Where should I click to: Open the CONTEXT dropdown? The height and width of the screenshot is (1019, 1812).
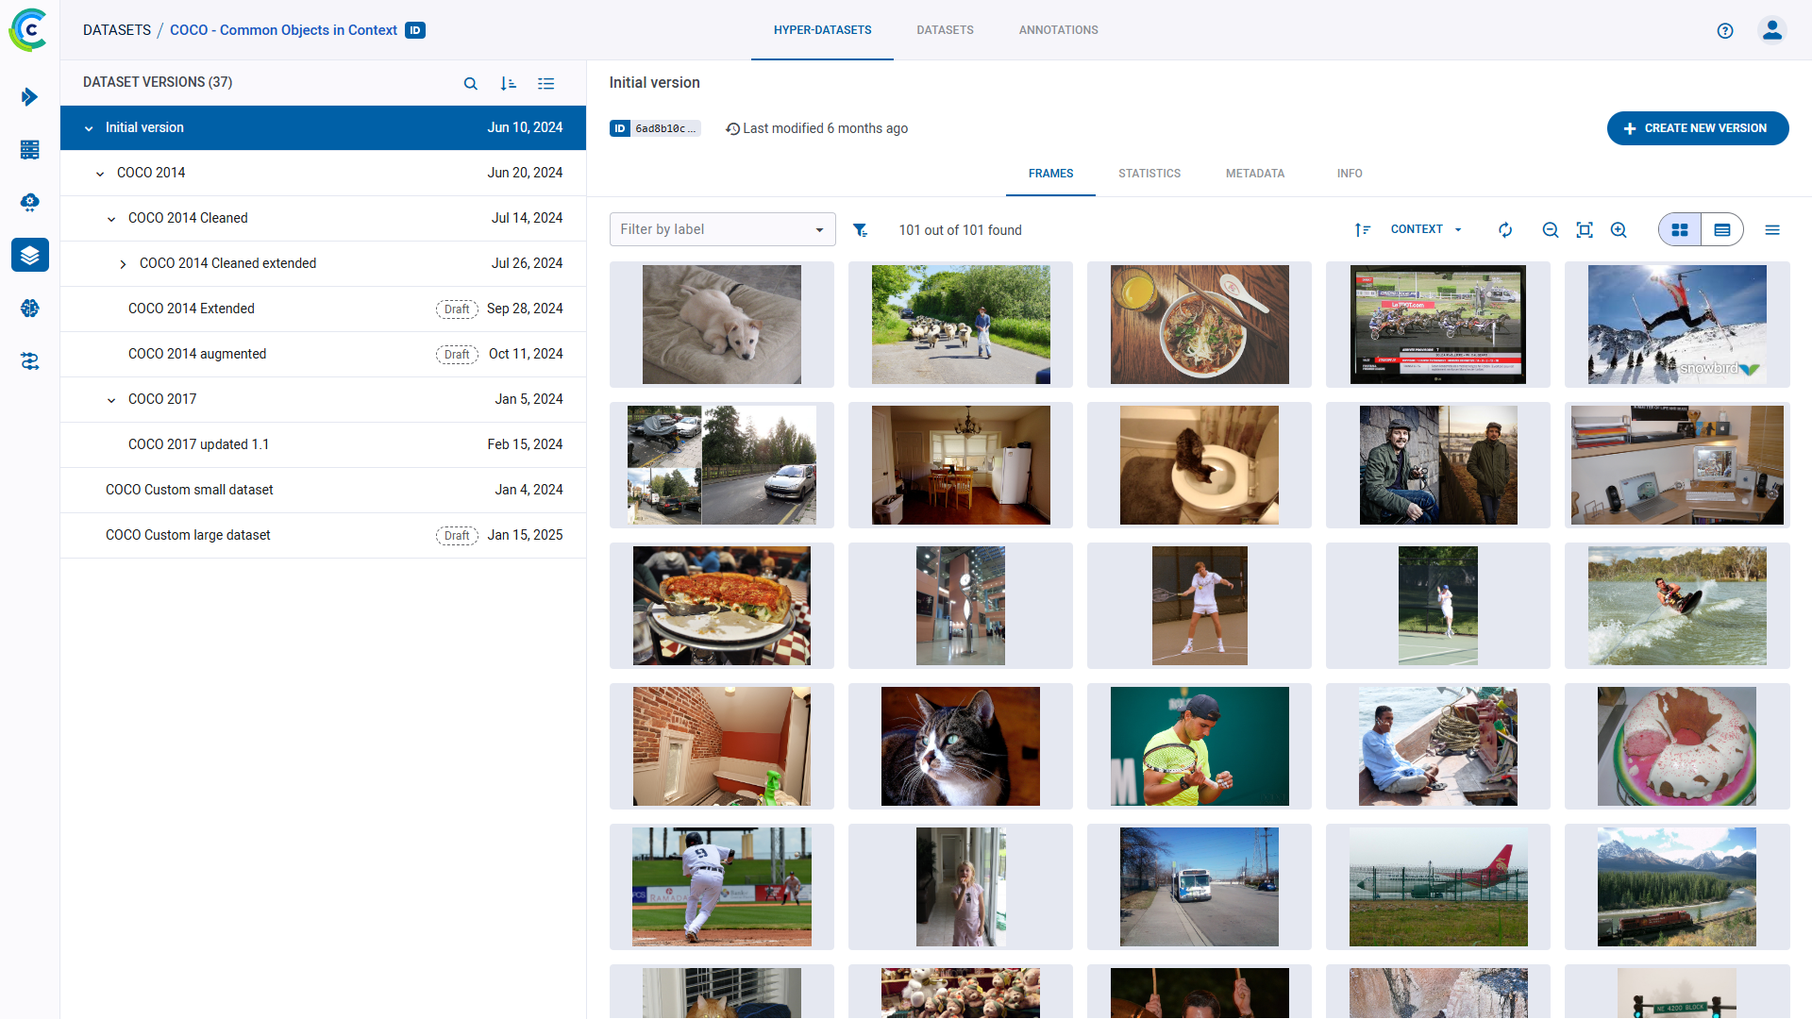[1425, 229]
